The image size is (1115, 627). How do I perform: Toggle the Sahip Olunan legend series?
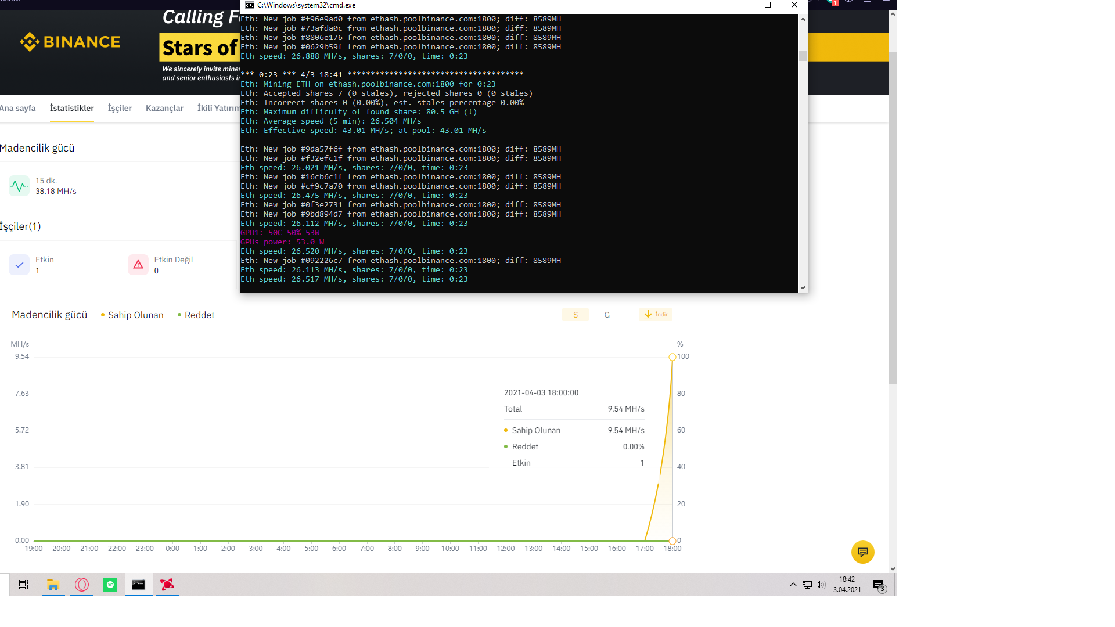coord(132,315)
